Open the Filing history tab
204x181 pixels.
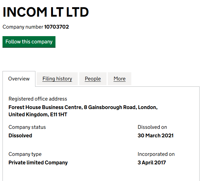tap(57, 79)
